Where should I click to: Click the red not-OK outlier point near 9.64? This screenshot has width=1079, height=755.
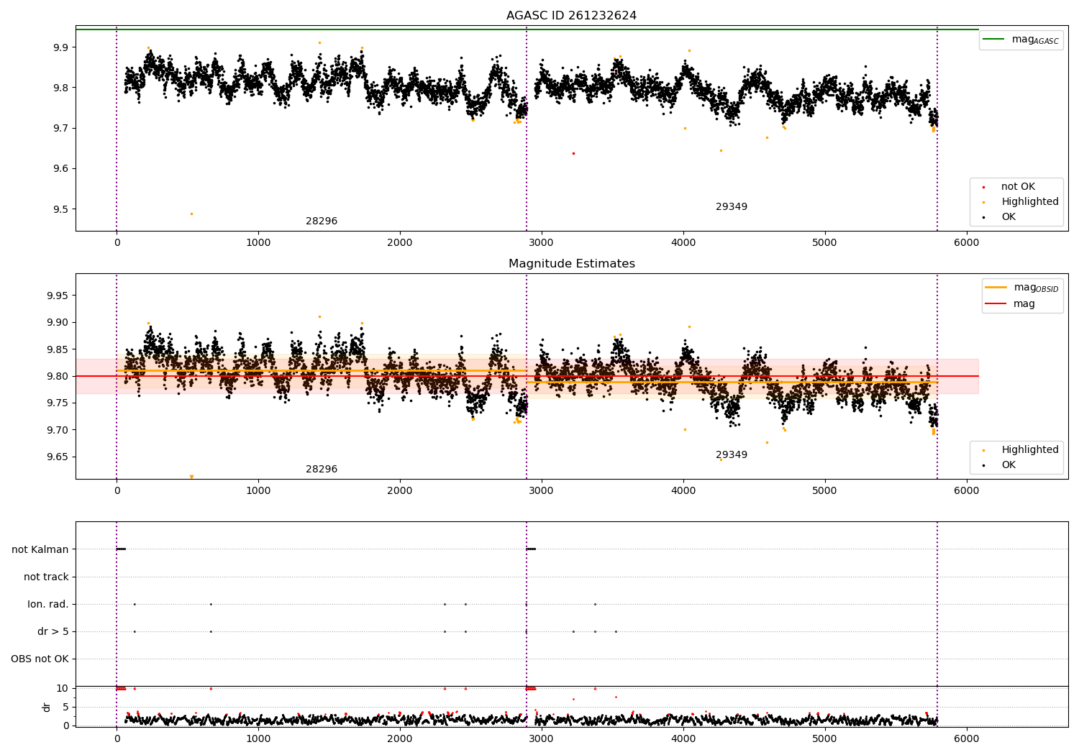pyautogui.click(x=573, y=153)
